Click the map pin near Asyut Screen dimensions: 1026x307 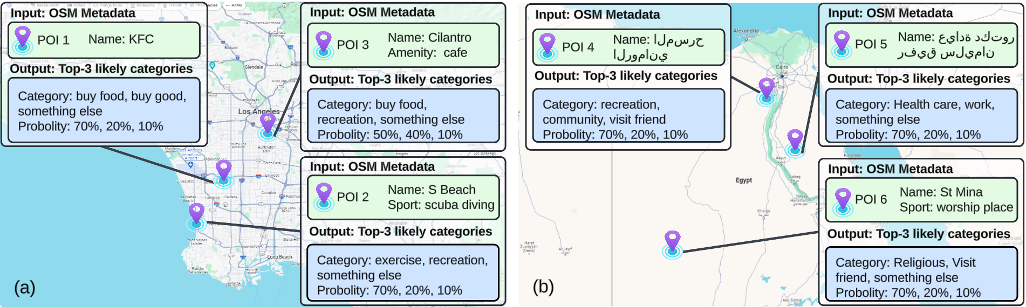coord(795,143)
